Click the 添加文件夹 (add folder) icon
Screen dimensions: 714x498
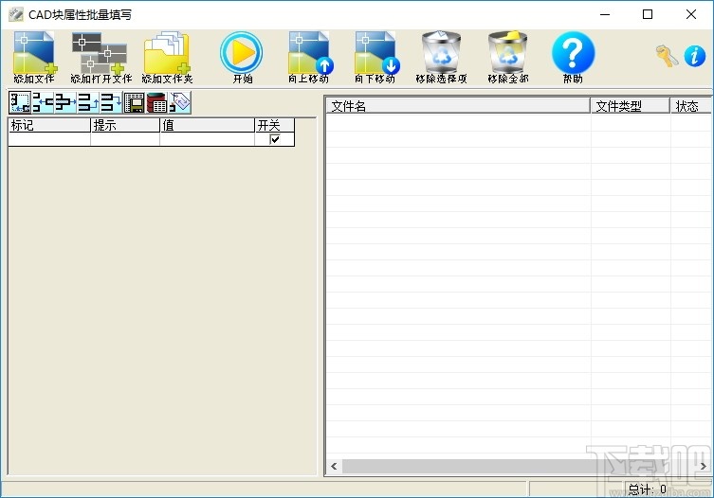pyautogui.click(x=167, y=58)
